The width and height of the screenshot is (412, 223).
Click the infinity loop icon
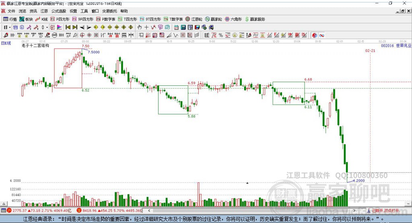tap(321, 35)
